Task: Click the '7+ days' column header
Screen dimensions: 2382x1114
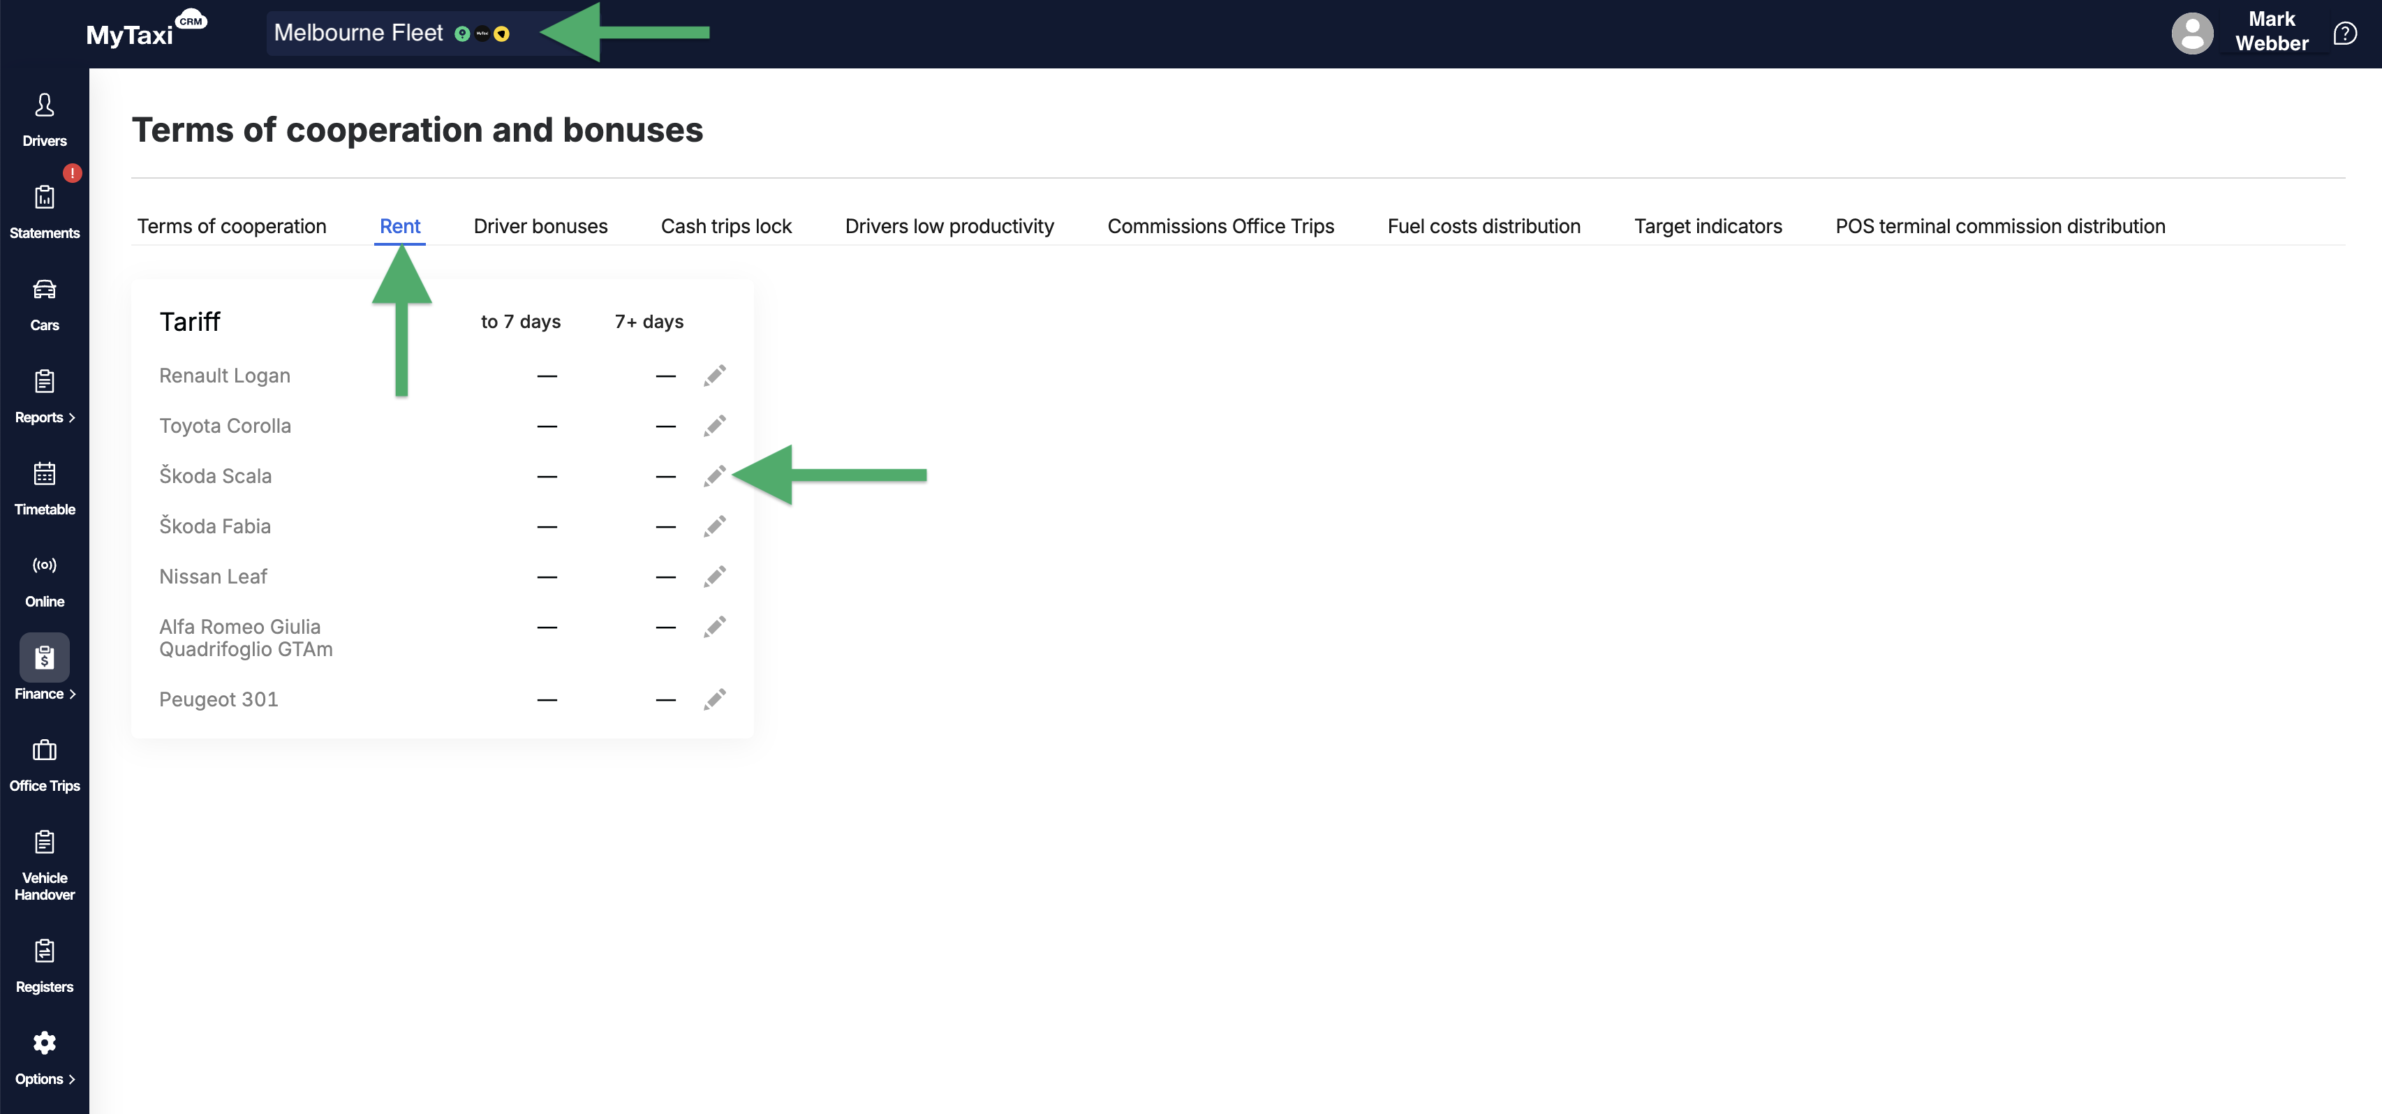Action: (x=649, y=322)
